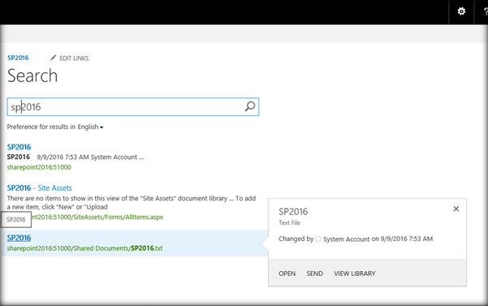Open the first SP2016 search result

click(19, 147)
